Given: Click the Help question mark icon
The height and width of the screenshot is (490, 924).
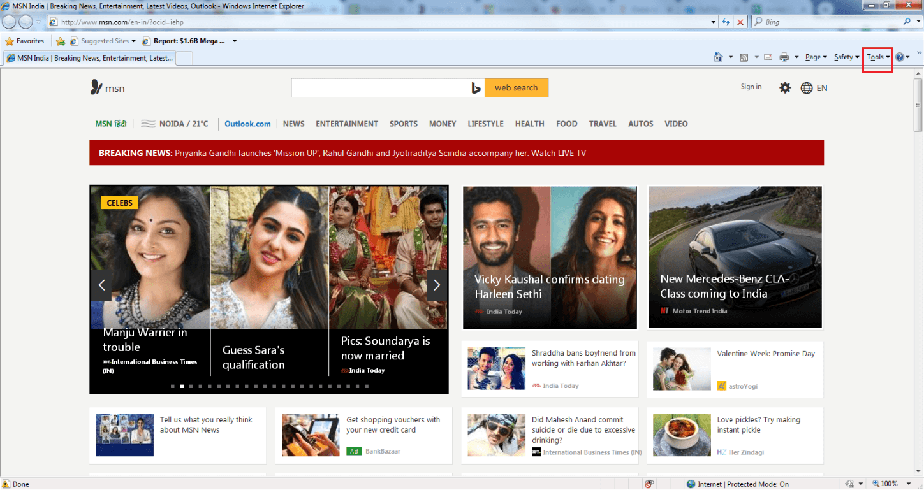Looking at the screenshot, I should click(900, 57).
